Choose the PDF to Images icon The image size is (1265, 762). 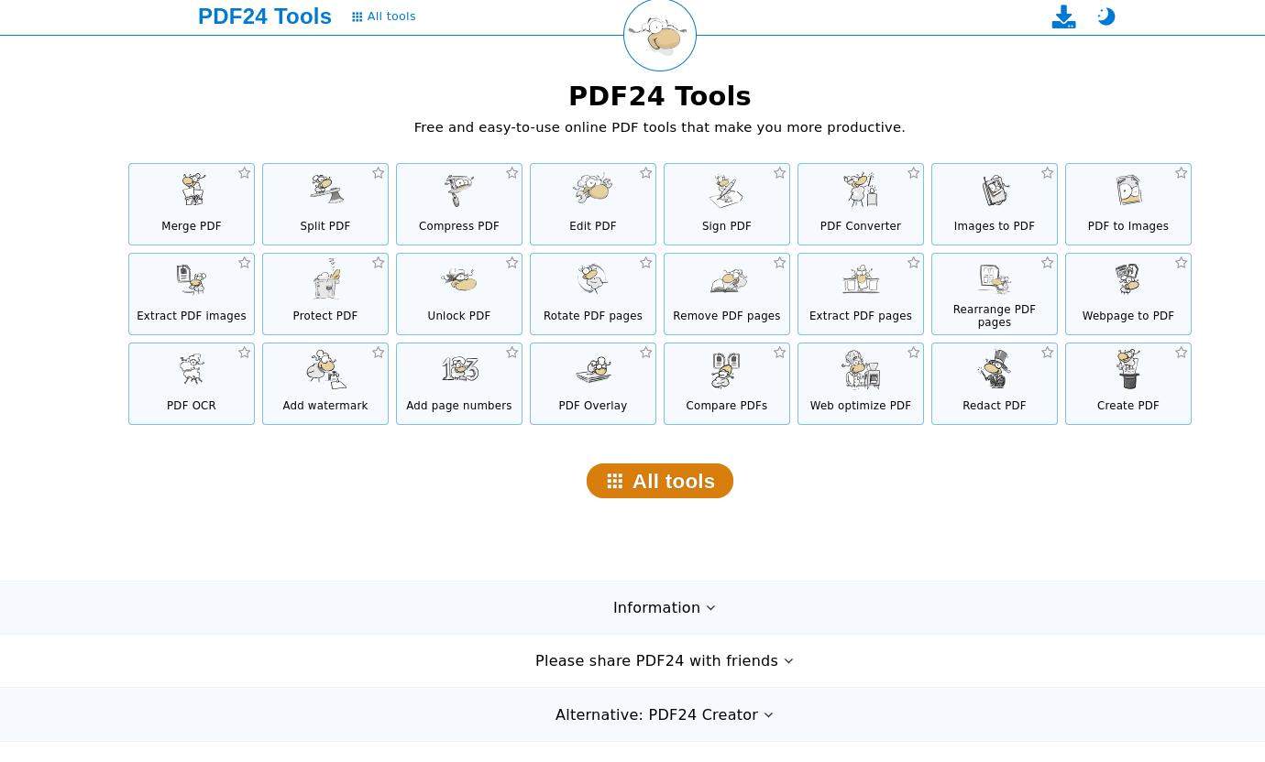(x=1128, y=190)
